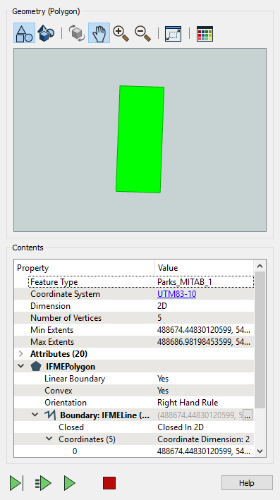This screenshot has width=280, height=500.
Task: Click the green Continue play button
Action: [70, 483]
